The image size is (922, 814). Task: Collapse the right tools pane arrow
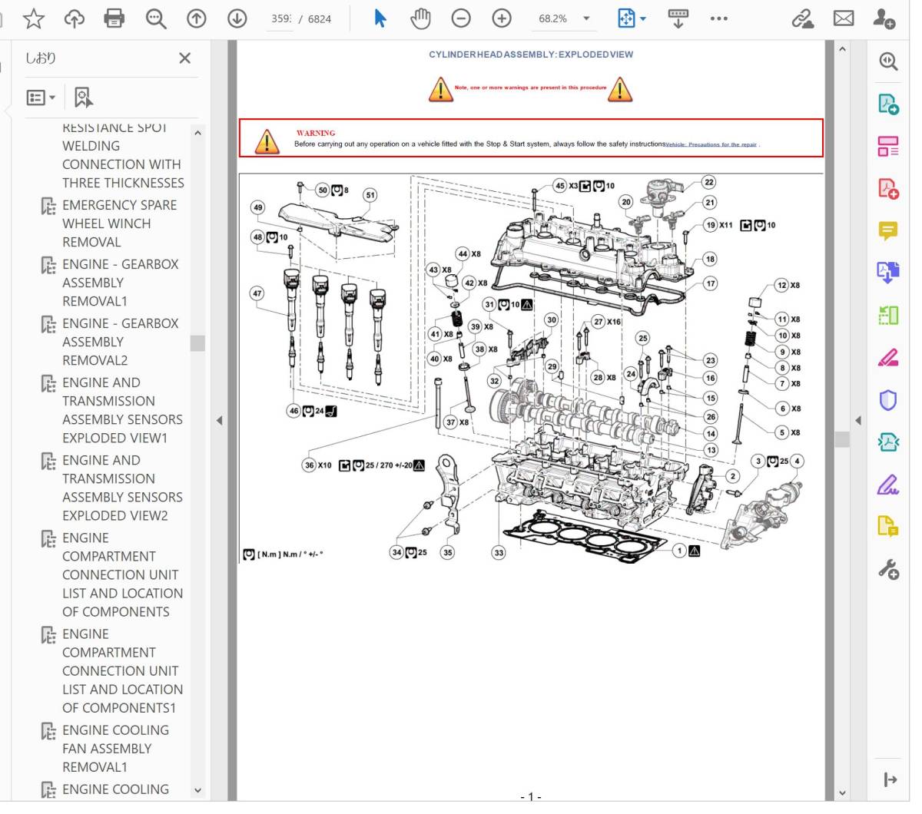coord(858,420)
